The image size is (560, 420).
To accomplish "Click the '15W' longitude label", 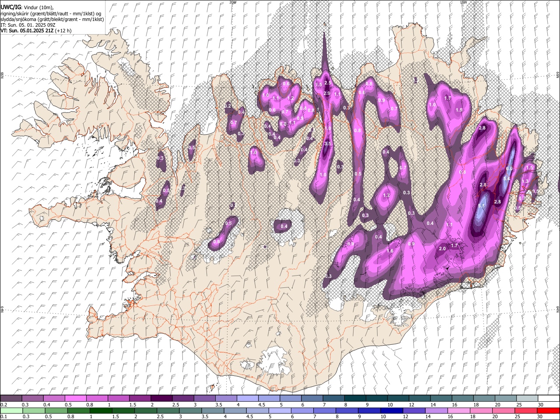I will (x=463, y=2).
